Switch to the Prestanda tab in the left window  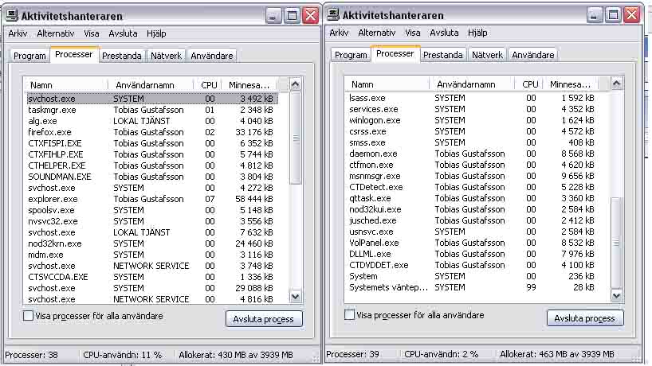[122, 56]
